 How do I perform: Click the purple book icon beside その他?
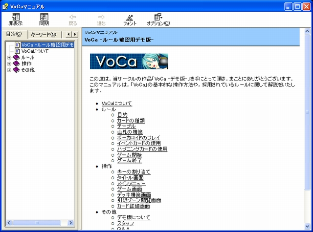[16, 70]
